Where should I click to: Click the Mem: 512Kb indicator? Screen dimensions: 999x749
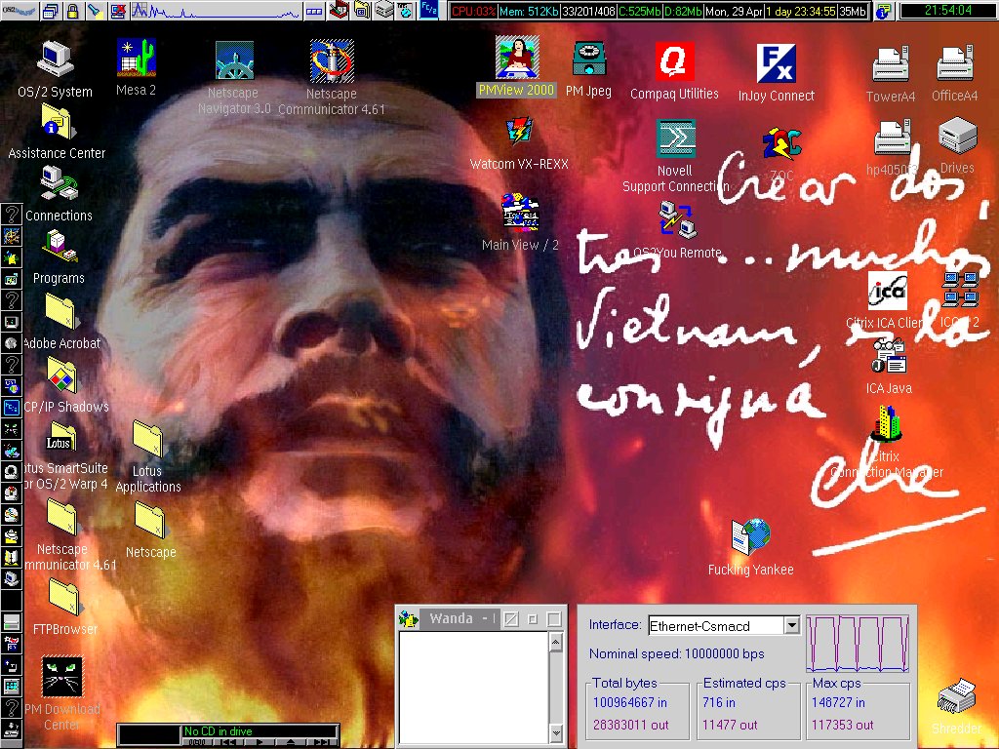pyautogui.click(x=530, y=12)
